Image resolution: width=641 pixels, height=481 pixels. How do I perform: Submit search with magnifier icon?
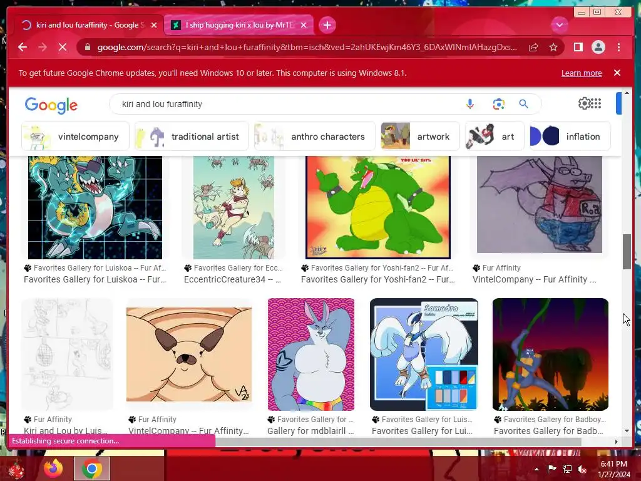pyautogui.click(x=523, y=104)
